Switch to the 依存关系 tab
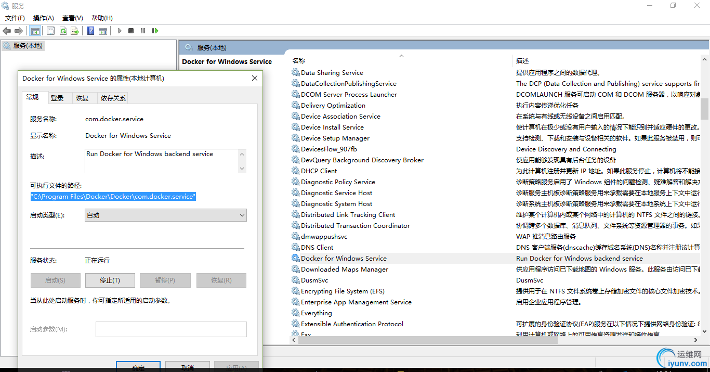This screenshot has height=372, width=710. (113, 98)
